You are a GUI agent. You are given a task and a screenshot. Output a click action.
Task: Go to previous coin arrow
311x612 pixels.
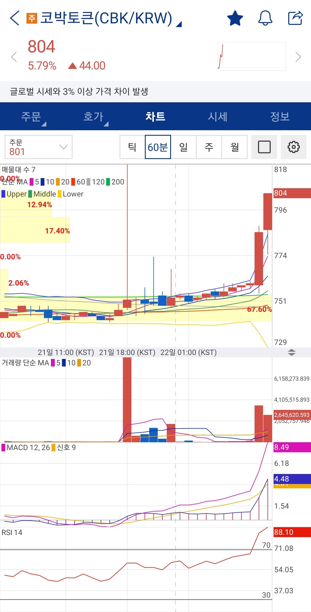coord(14,57)
